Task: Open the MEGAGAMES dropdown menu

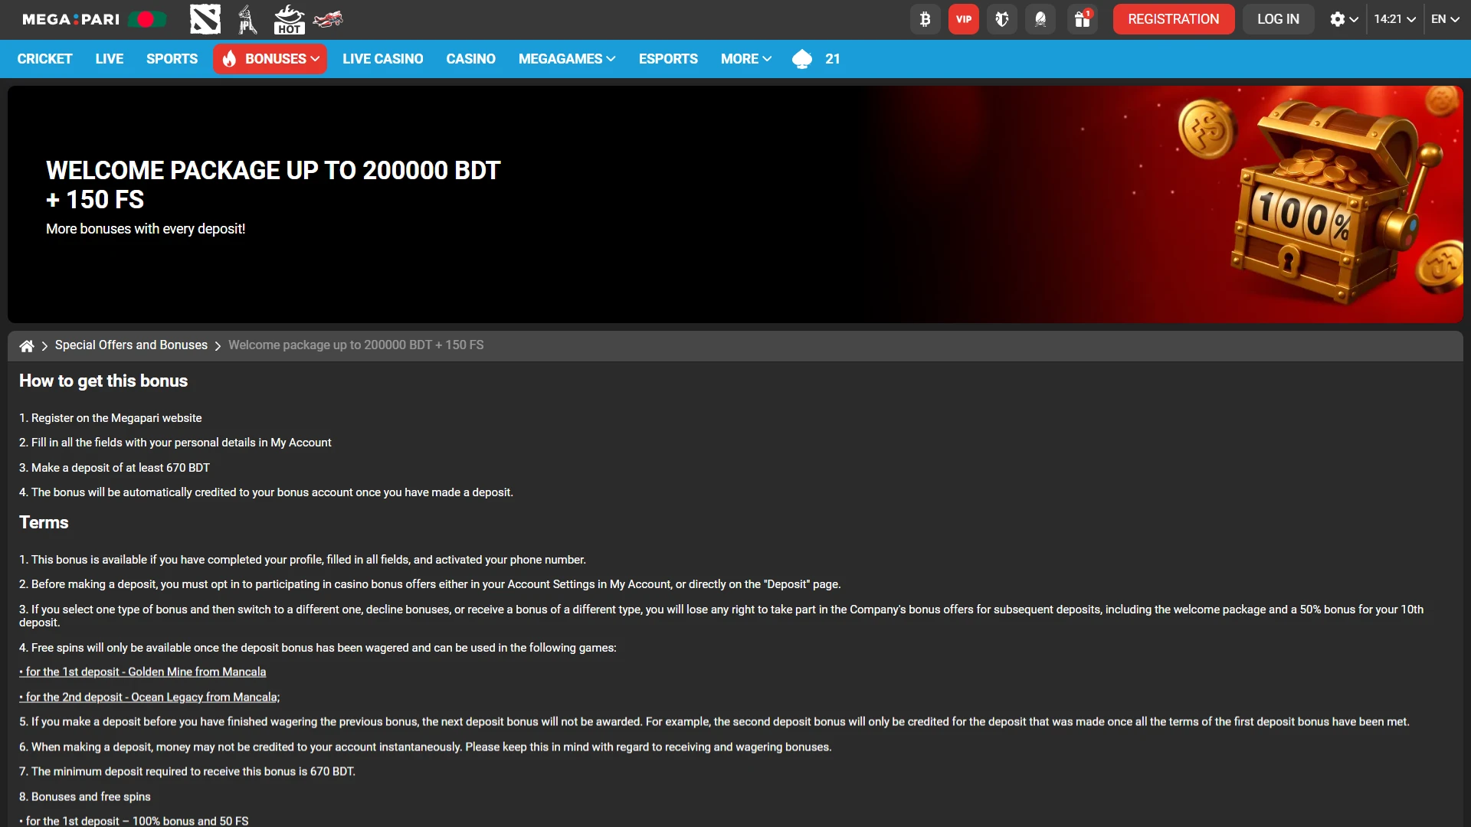Action: [x=566, y=58]
